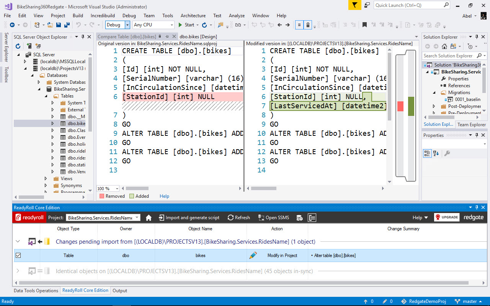The image size is (490, 306).
Task: Click the Save All toolbar icon
Action: pos(67,25)
